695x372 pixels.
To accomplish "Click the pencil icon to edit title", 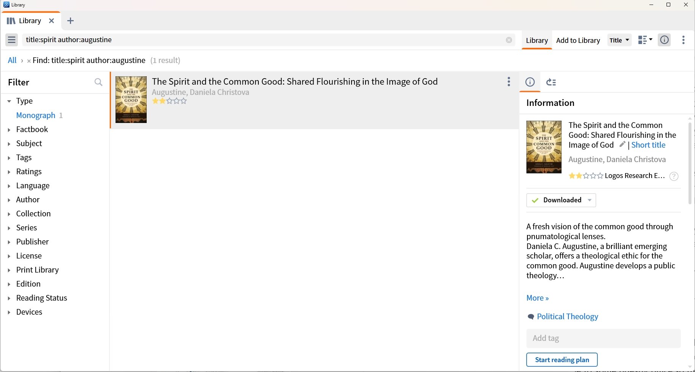I will pos(622,144).
